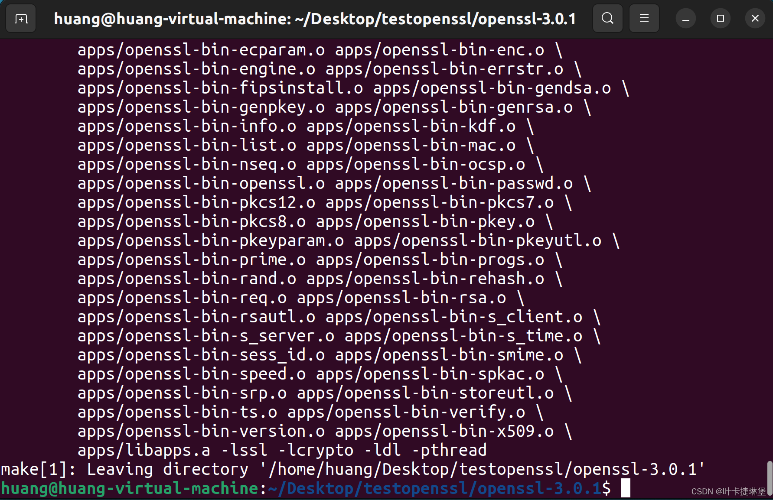Click the text apps/openssl-bin-s_server.o
Viewport: 773px width, 500px height.
point(206,336)
